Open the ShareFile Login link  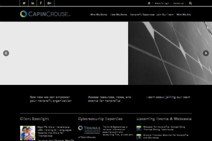click(162, 4)
